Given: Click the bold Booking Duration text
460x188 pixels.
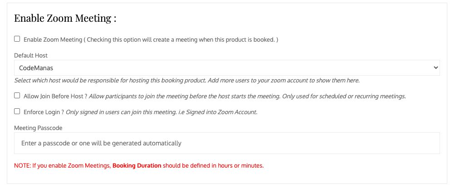Looking at the screenshot, I should coord(137,165).
